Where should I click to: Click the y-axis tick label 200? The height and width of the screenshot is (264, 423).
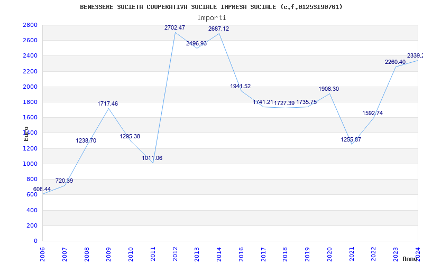point(32,225)
